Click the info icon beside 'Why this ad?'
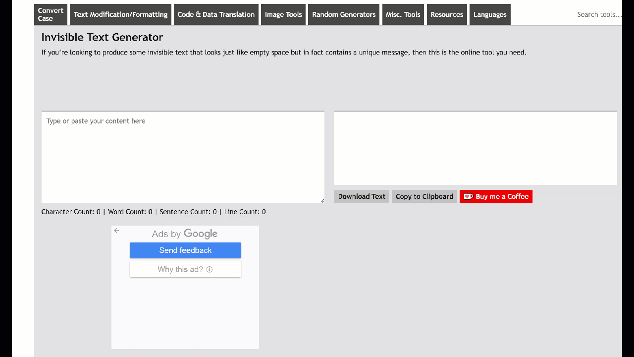Viewport: 634px width, 357px height. pyautogui.click(x=210, y=270)
